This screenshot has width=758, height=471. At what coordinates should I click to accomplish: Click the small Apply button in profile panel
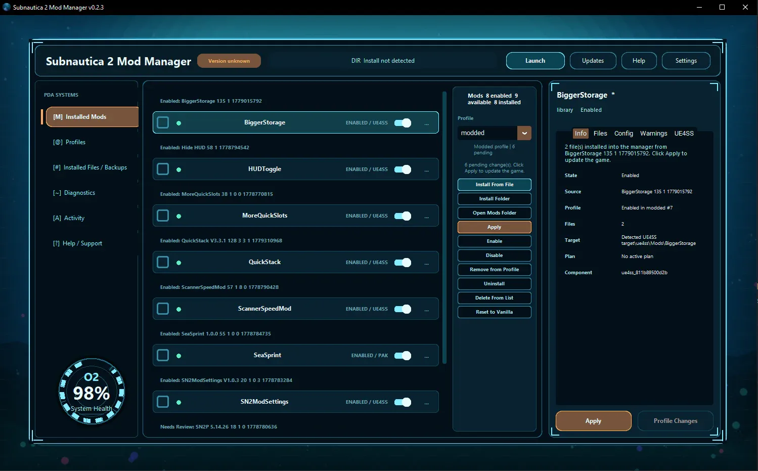(x=495, y=227)
